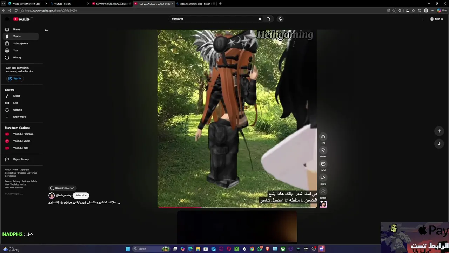Click the Remix icon
Screen dimensions: 449x253
(x=323, y=192)
